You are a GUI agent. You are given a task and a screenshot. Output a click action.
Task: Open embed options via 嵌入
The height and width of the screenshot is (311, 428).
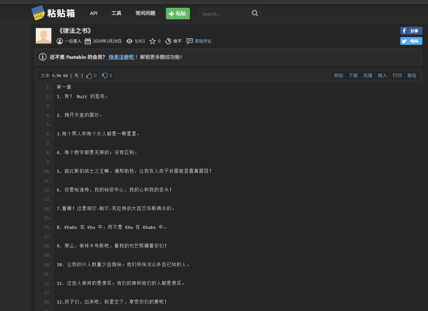click(382, 76)
